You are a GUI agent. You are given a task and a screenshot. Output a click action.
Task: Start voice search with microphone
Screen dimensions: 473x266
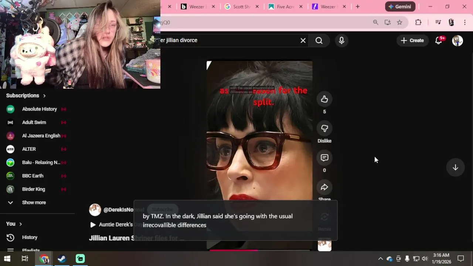(341, 40)
